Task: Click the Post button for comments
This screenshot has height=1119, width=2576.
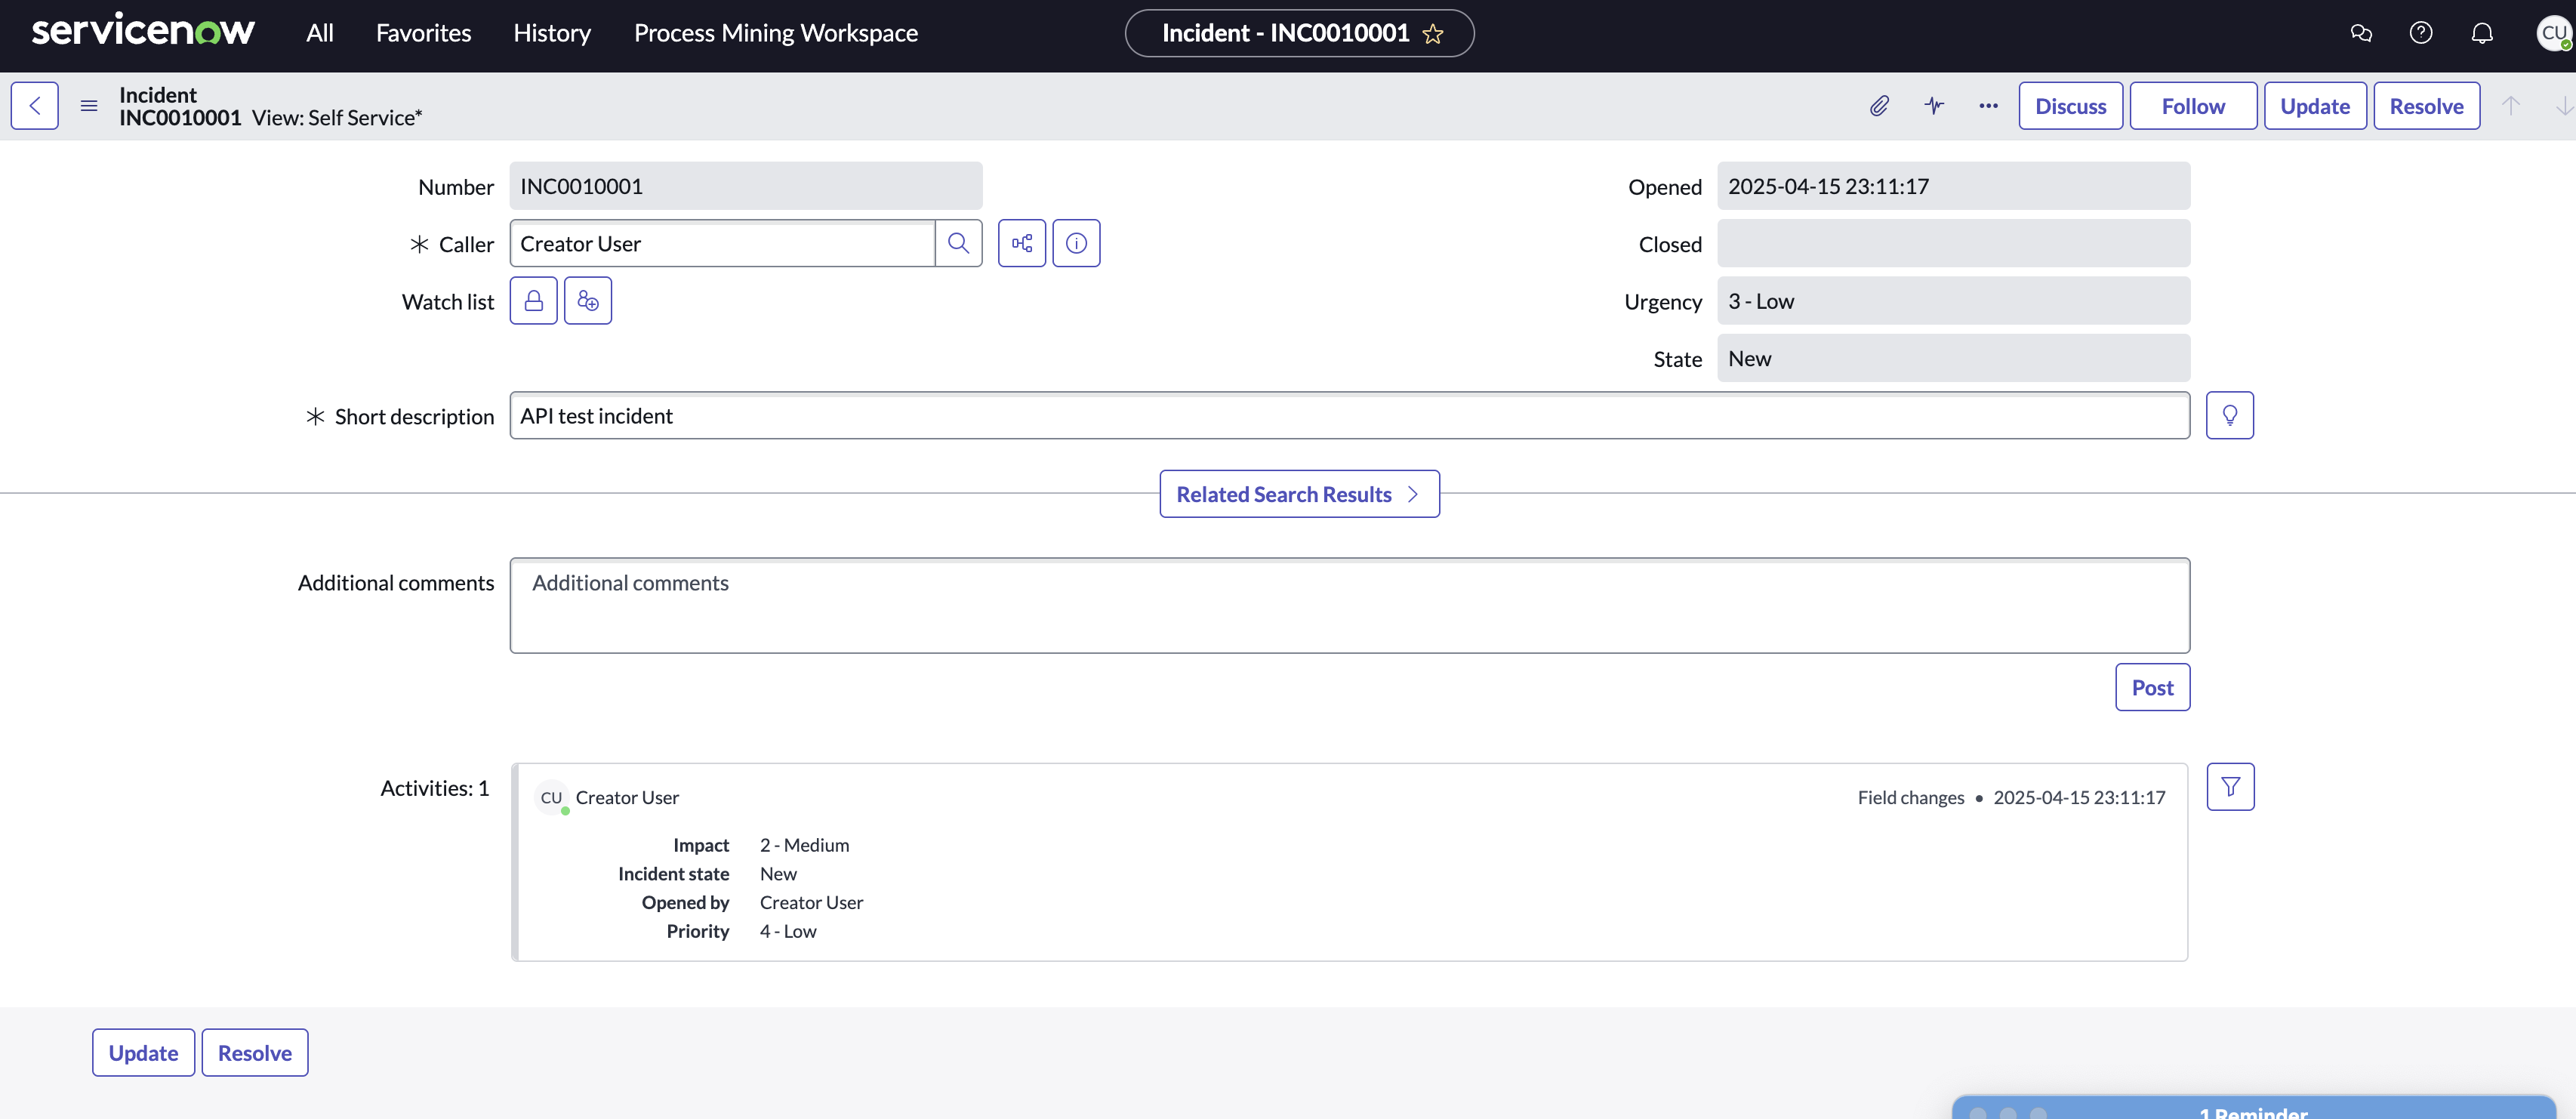Action: pos(2152,687)
